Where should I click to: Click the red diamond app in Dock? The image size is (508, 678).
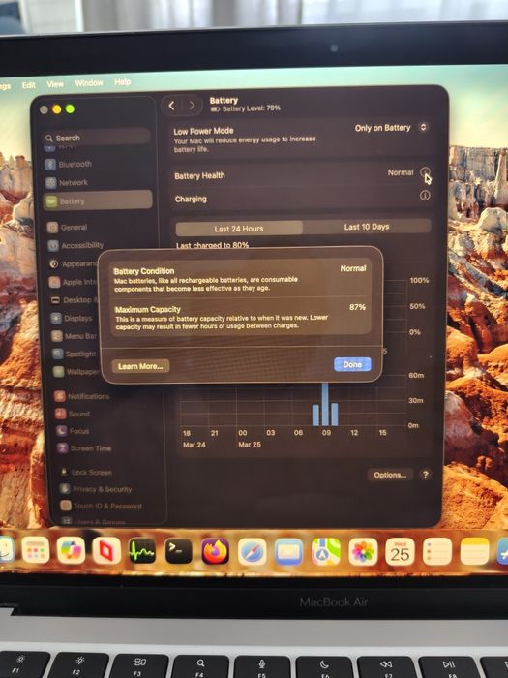106,550
